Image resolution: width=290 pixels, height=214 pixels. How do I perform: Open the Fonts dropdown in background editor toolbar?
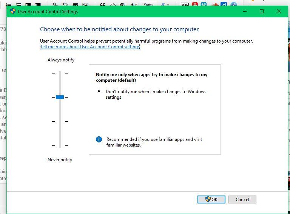(148, 4)
